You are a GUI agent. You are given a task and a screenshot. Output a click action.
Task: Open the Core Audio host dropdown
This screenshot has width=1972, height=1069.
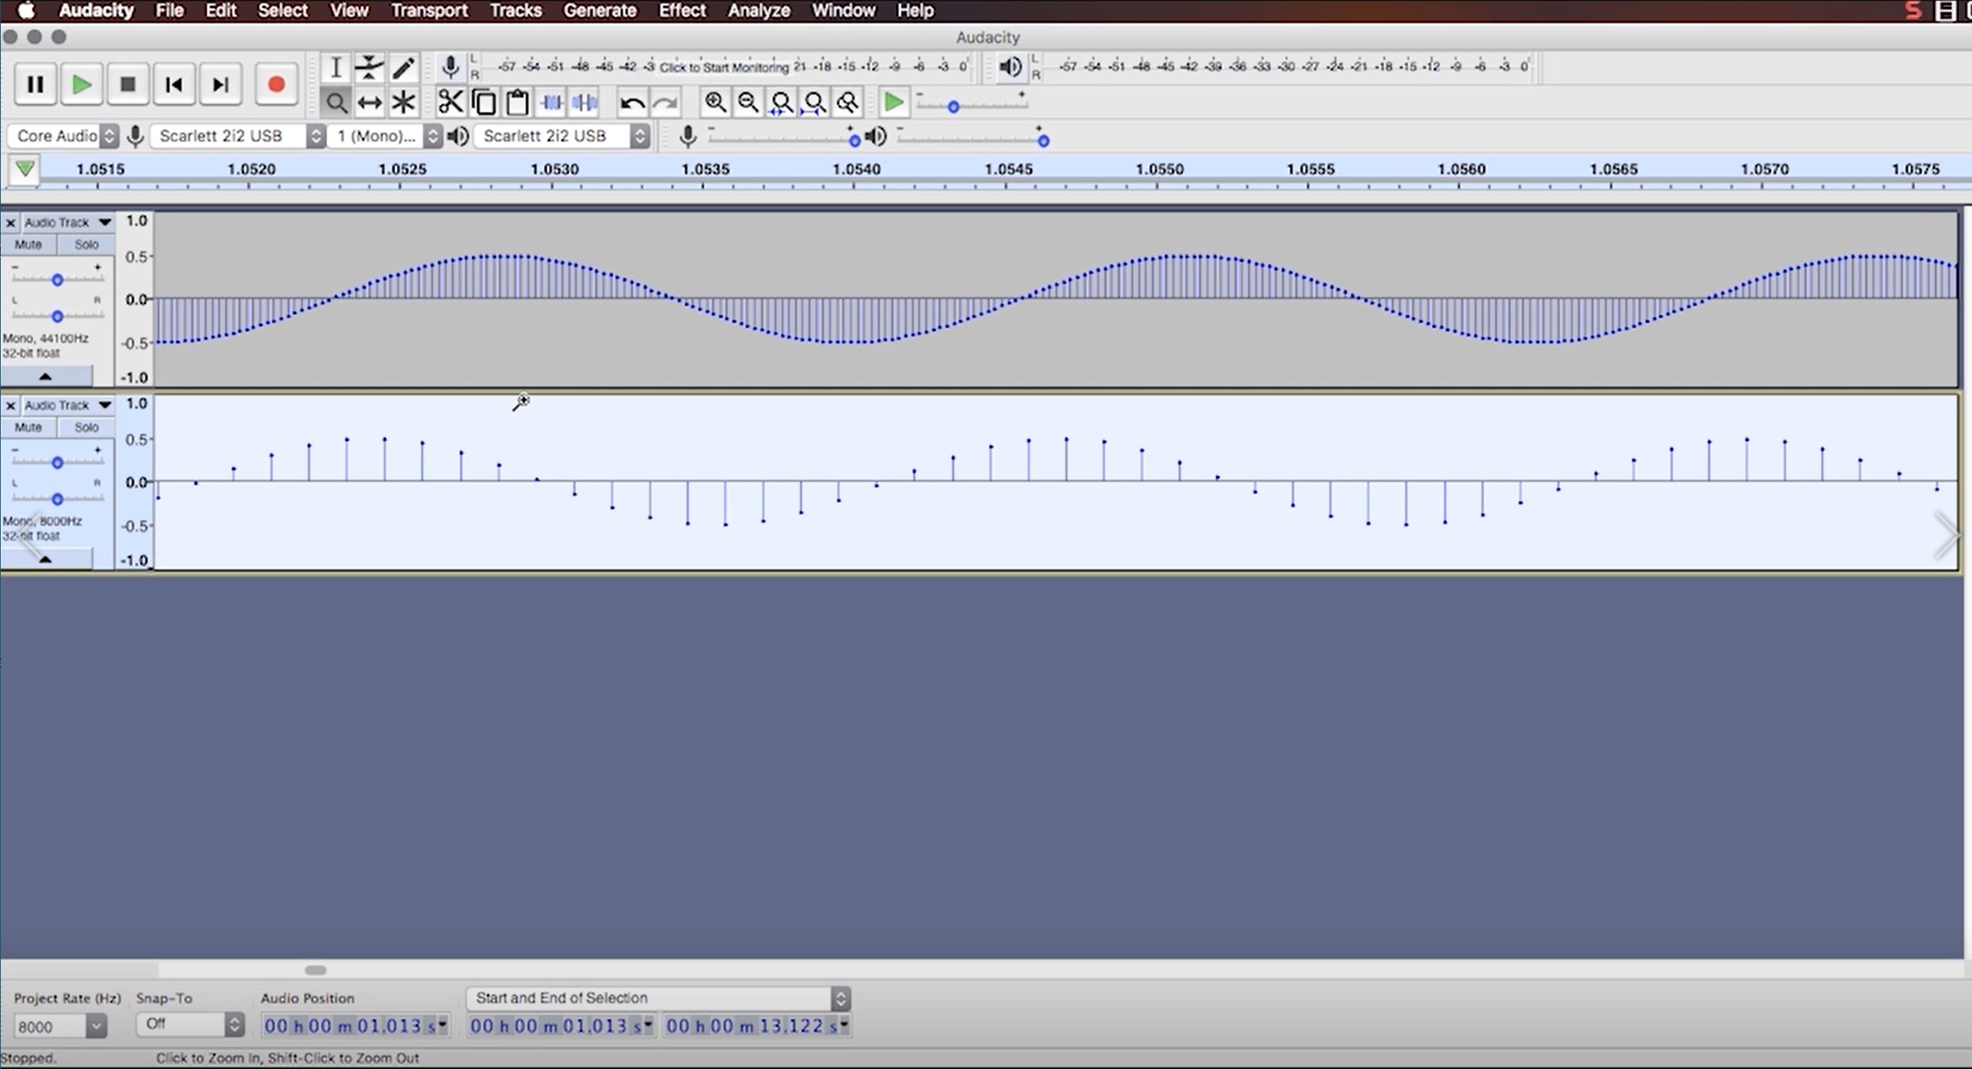click(64, 137)
